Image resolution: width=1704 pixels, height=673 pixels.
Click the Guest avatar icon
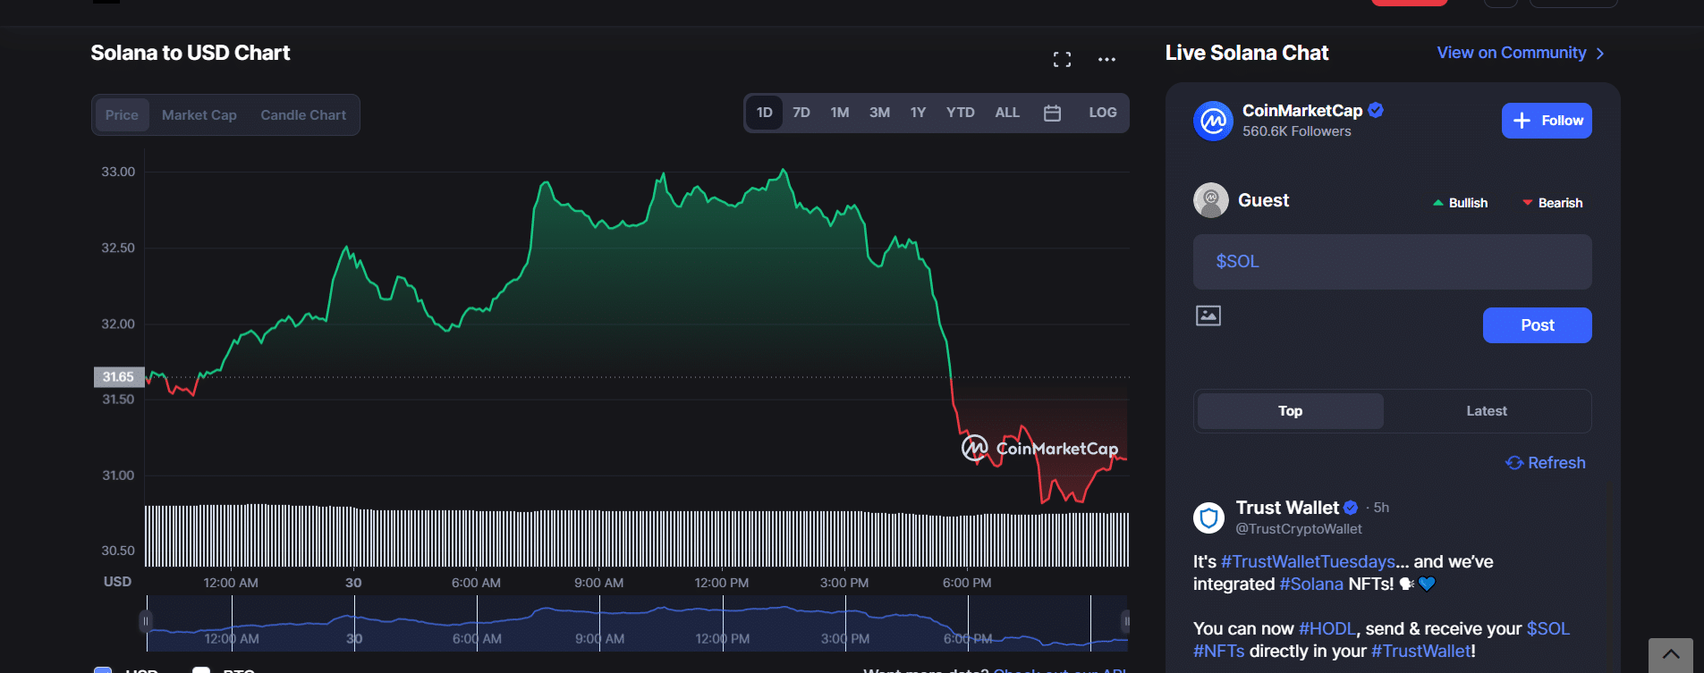click(x=1211, y=200)
